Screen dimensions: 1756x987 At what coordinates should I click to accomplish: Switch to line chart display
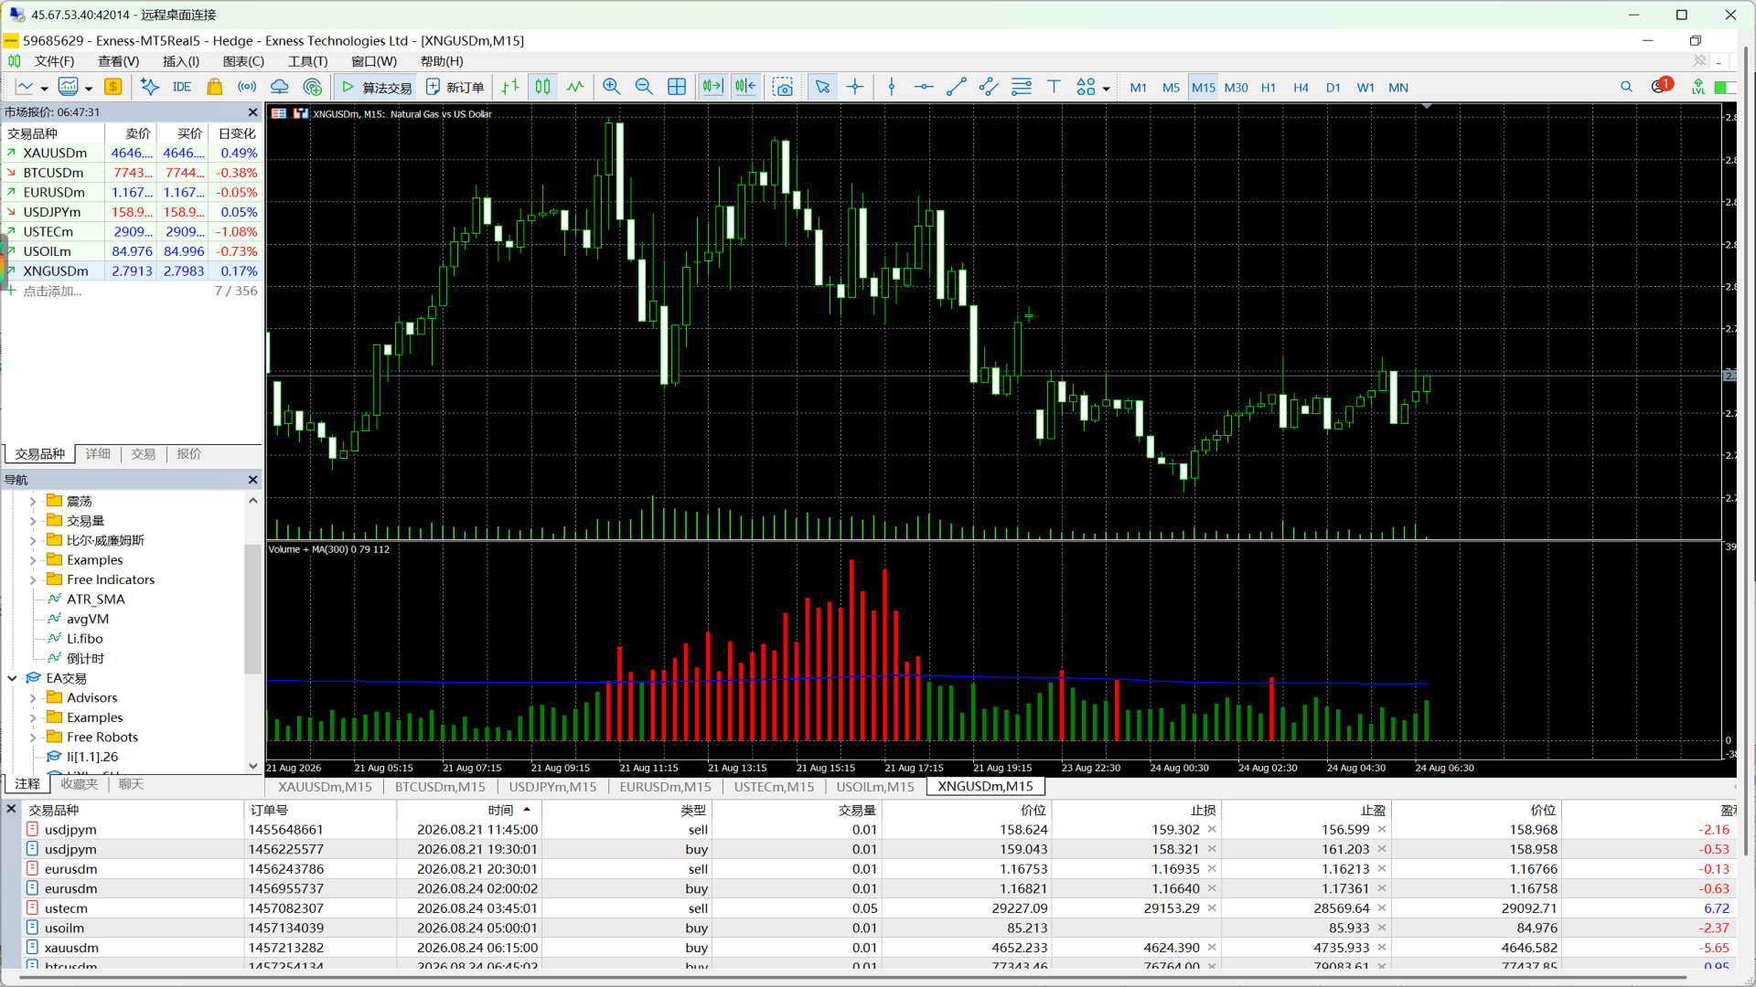575,88
